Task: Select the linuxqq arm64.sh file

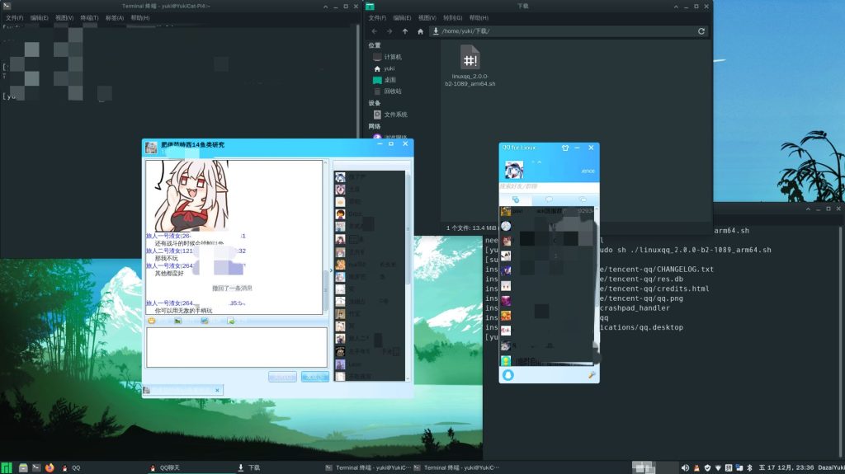Action: (470, 66)
